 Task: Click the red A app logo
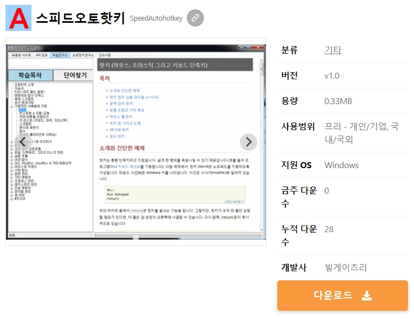click(18, 18)
